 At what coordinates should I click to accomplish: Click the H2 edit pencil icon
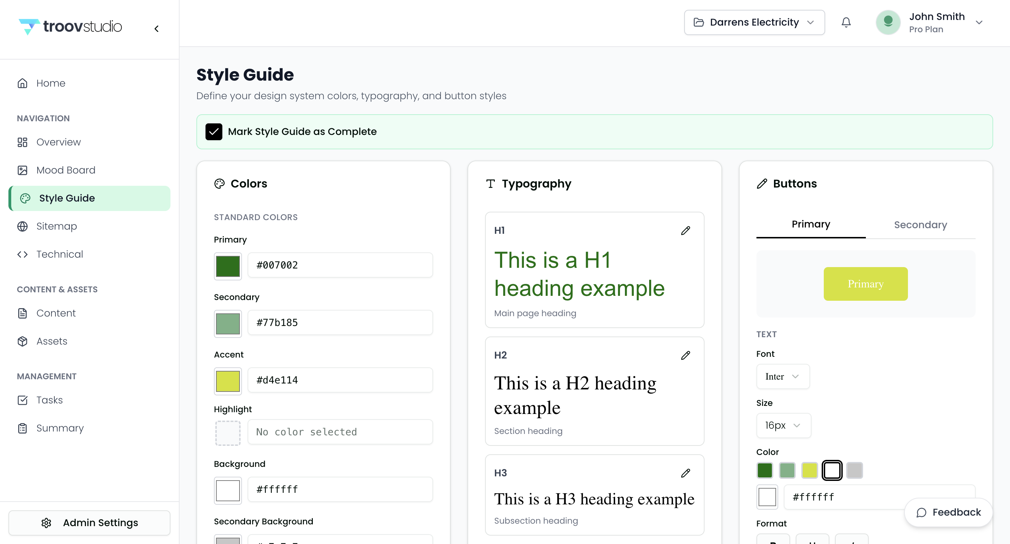(x=685, y=355)
